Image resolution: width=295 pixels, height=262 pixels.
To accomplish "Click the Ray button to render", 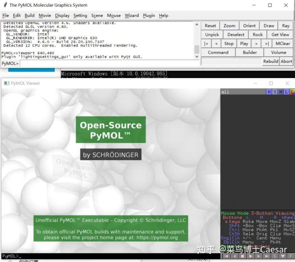I will [x=286, y=25].
